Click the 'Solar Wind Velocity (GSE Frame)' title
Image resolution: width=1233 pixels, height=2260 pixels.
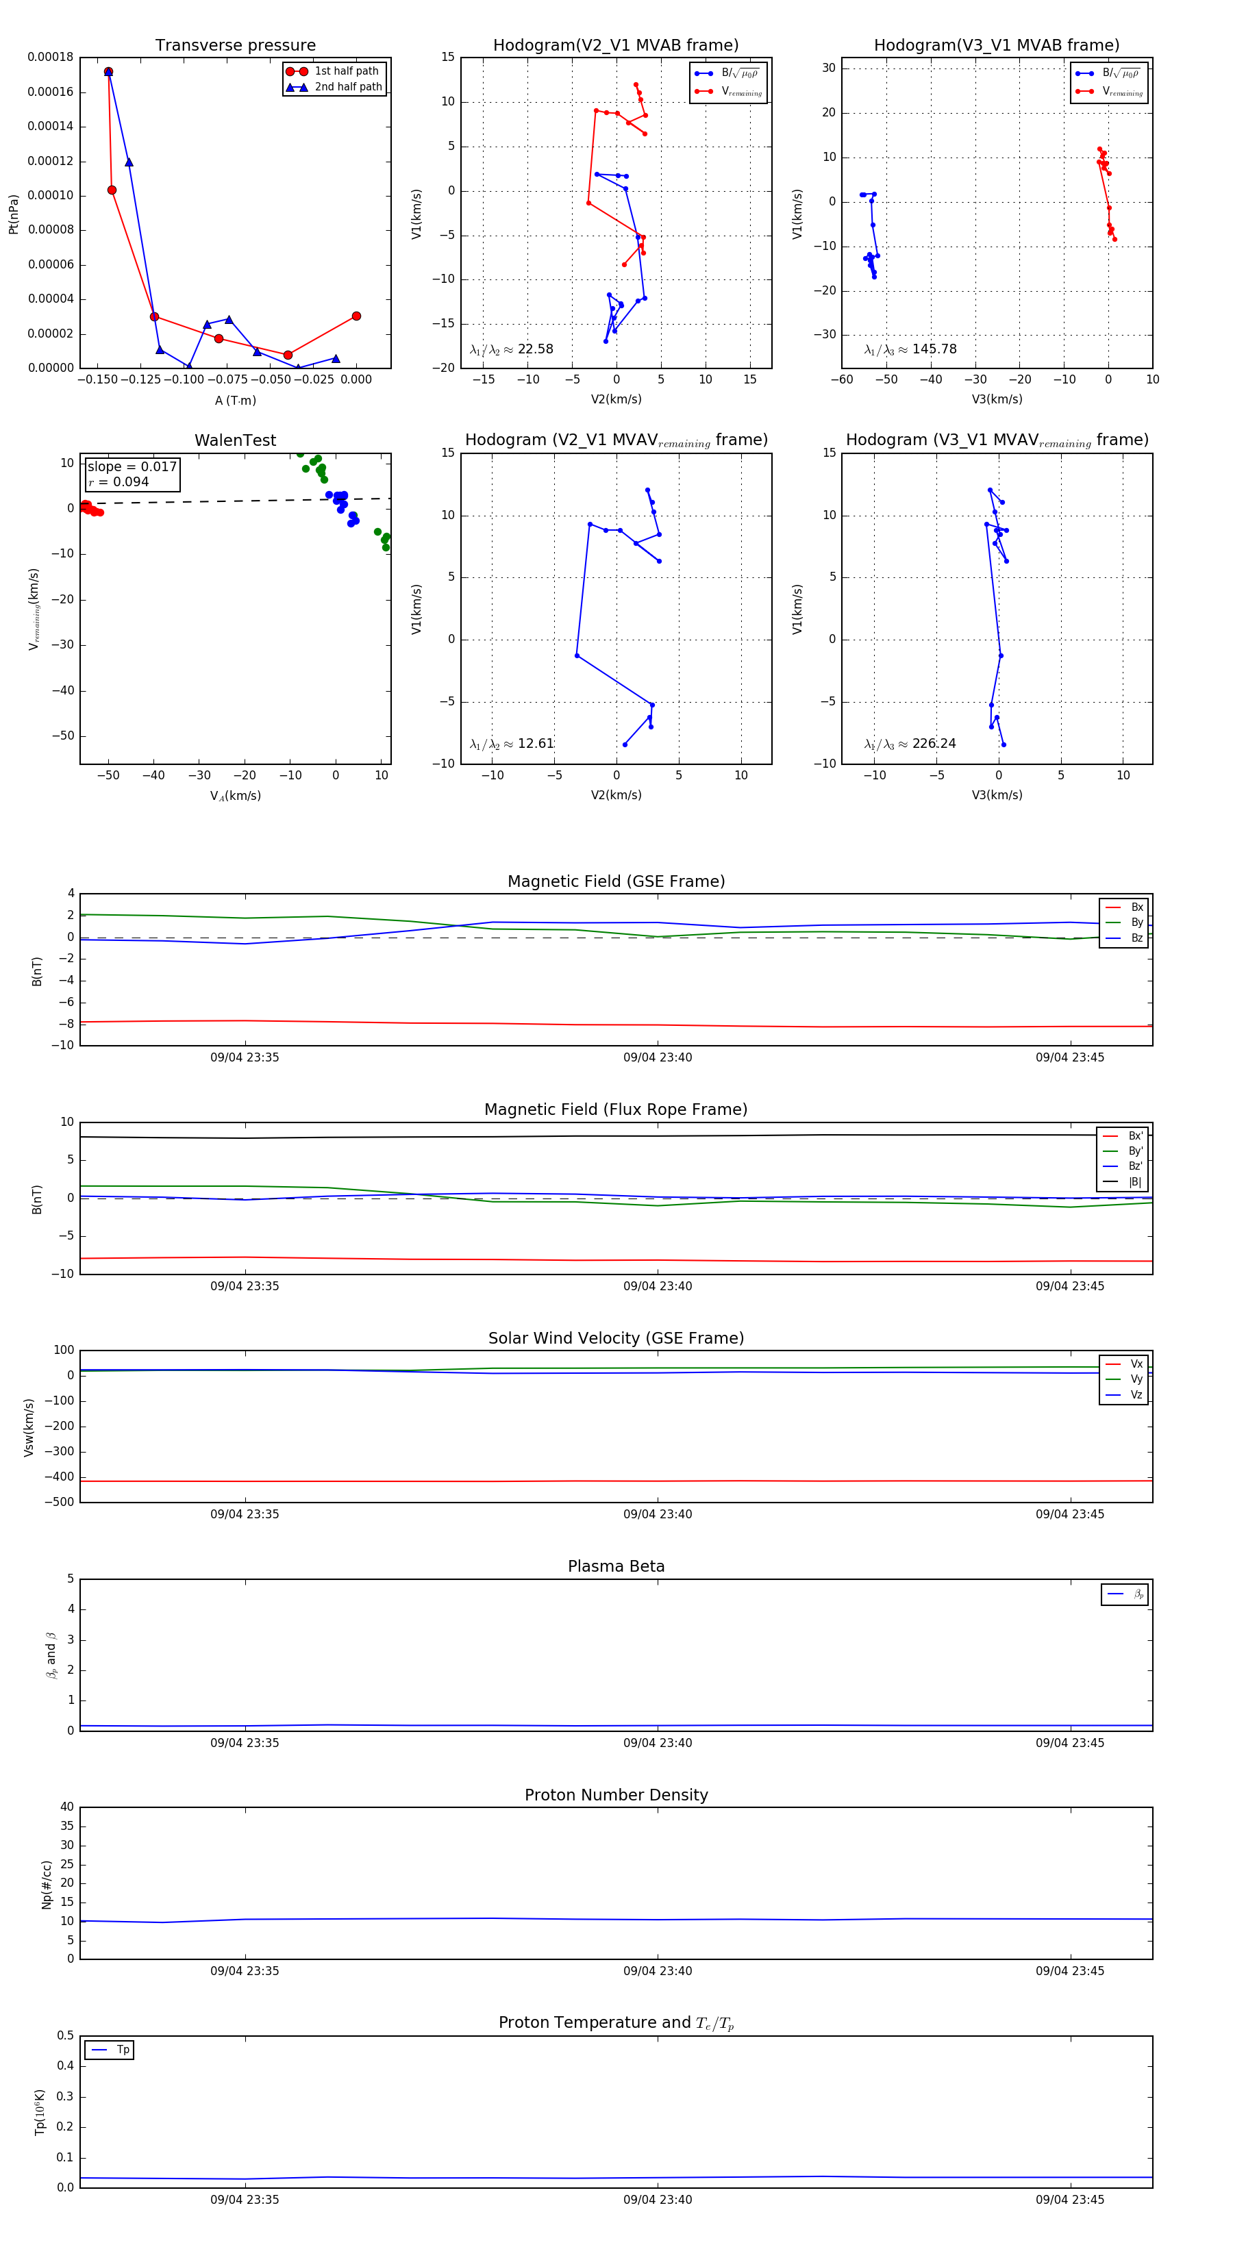click(x=616, y=1339)
